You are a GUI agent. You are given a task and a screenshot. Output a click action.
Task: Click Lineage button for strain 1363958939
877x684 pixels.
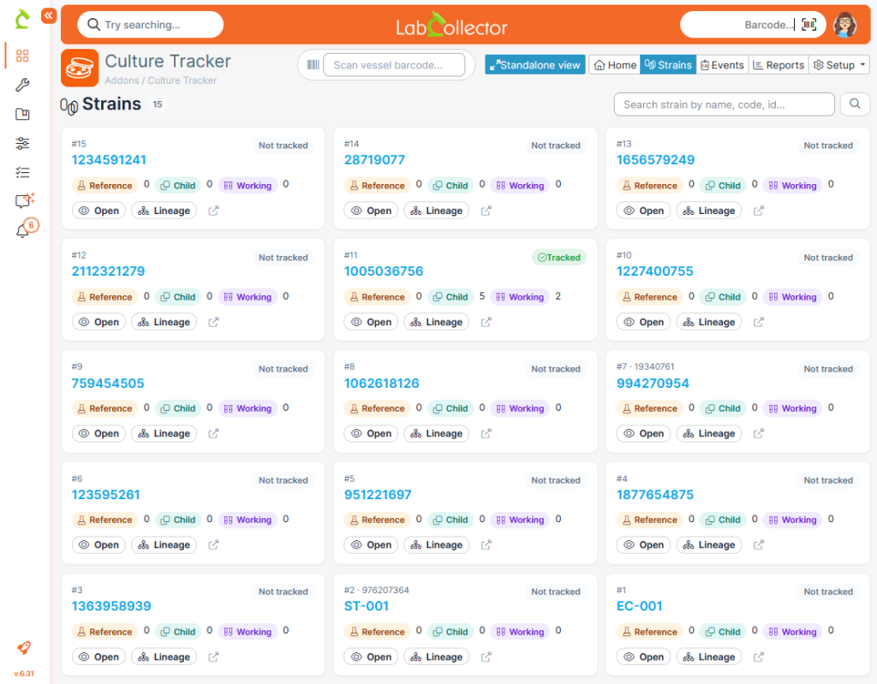164,657
